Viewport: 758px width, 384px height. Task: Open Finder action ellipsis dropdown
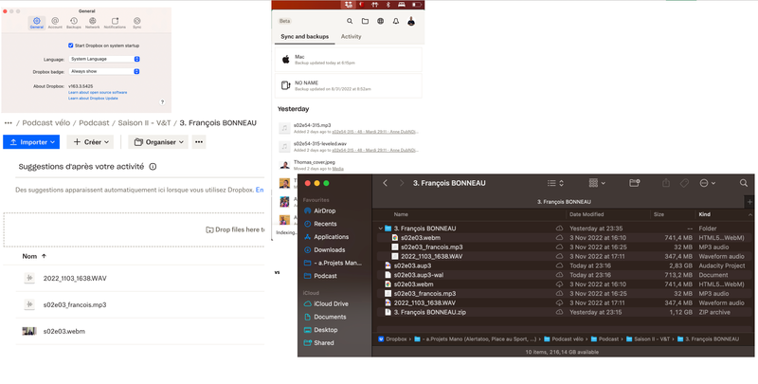click(x=708, y=183)
